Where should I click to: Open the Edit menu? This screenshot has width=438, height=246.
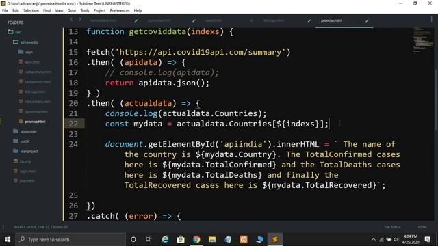[16, 10]
